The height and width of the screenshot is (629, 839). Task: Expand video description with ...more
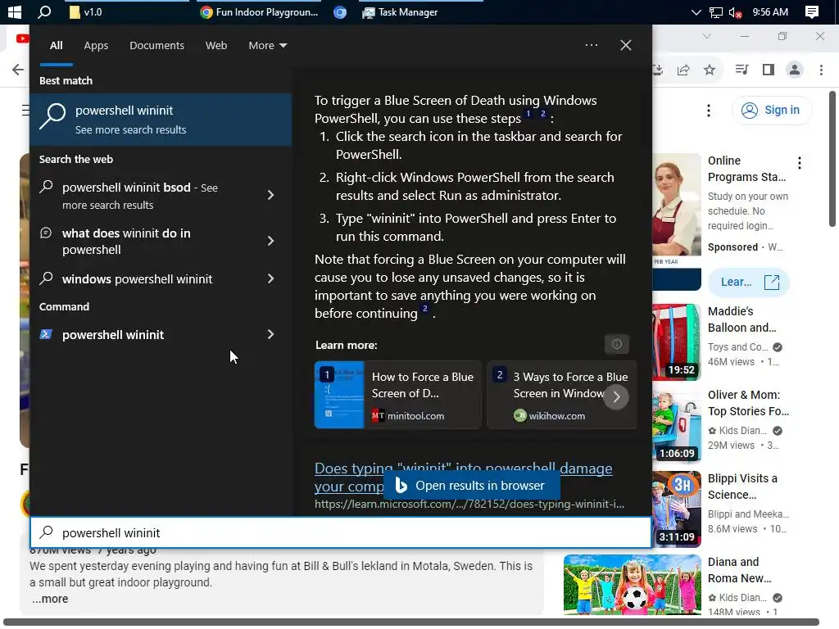click(50, 599)
